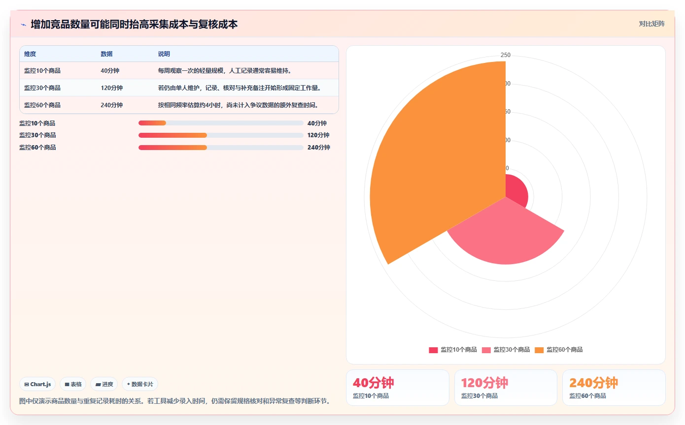Click 240分钟 value beside progress bar
The width and height of the screenshot is (685, 425).
click(319, 148)
